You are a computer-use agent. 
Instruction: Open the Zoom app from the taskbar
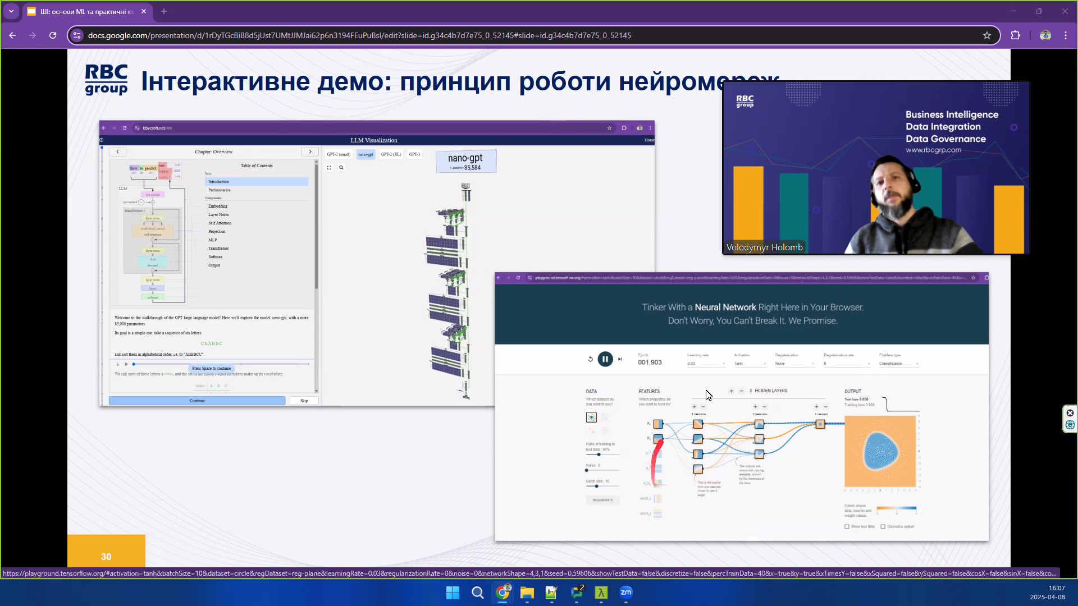pyautogui.click(x=626, y=593)
